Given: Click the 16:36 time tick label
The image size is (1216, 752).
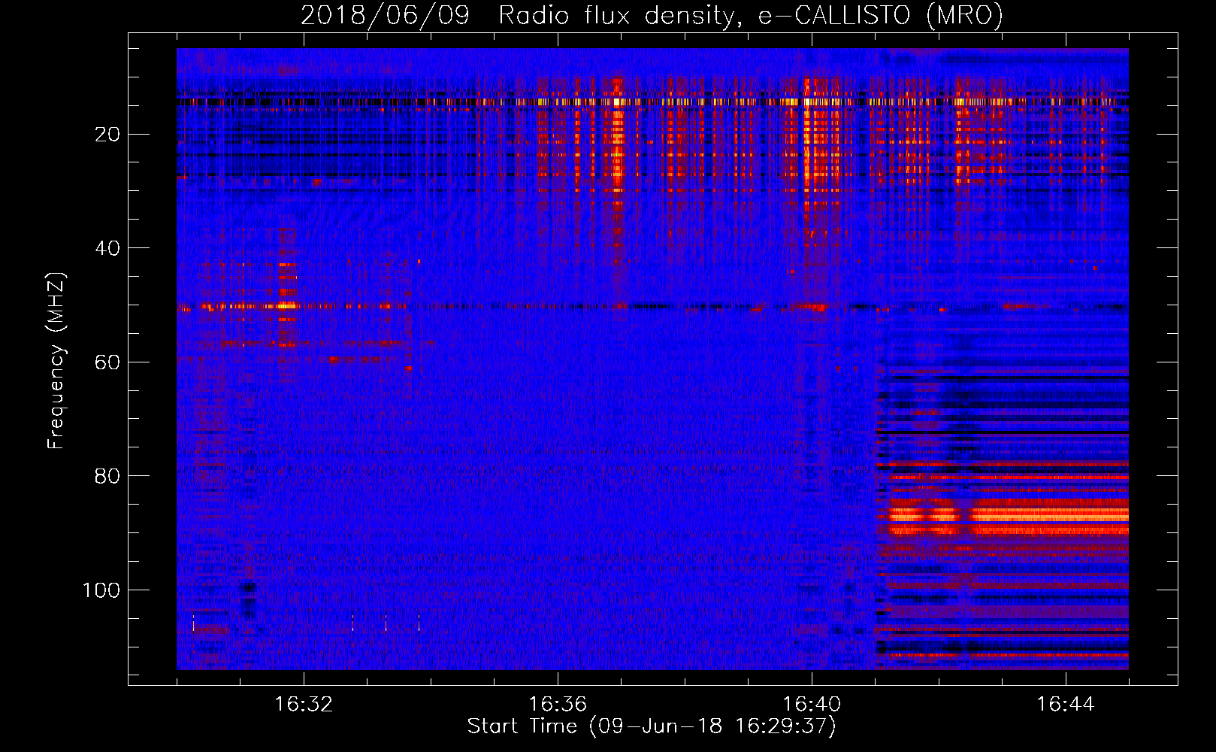Looking at the screenshot, I should pyautogui.click(x=558, y=705).
